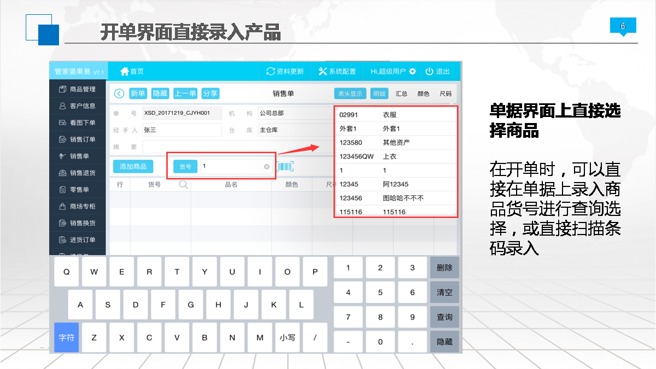The width and height of the screenshot is (656, 369).
Task: Open 系统配置 settings tools icon
Action: [x=322, y=72]
